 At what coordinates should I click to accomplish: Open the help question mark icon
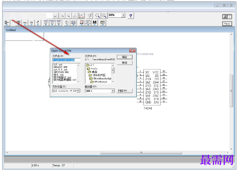(131, 16)
